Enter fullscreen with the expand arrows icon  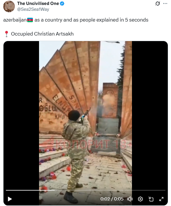[161, 199]
